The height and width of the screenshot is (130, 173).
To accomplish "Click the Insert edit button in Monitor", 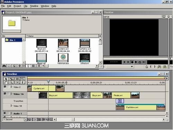I will click(159, 67).
